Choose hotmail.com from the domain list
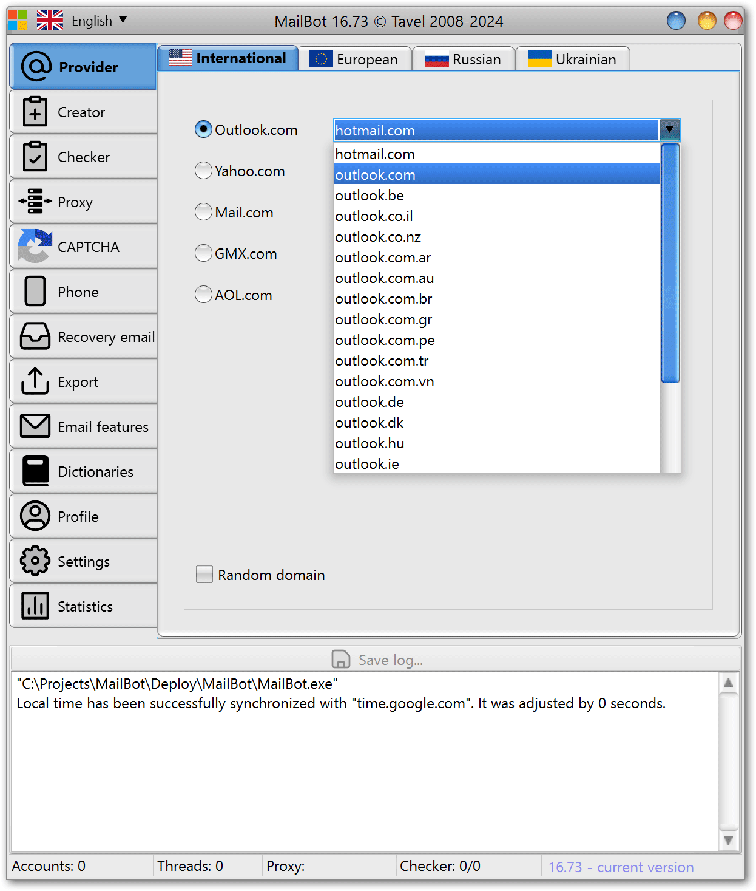Image resolution: width=756 pixels, height=891 pixels. point(496,154)
